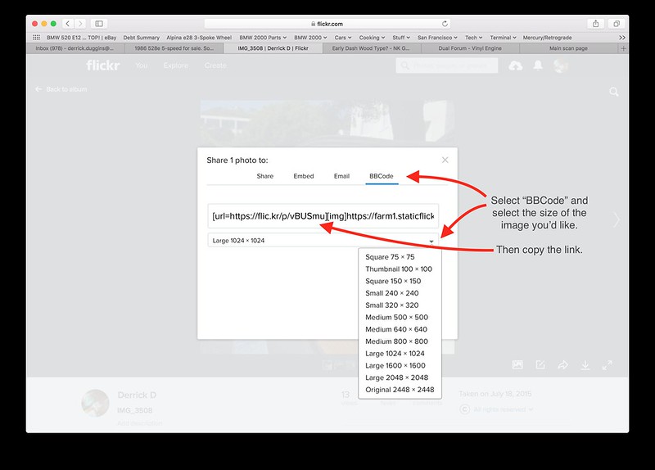Choose Medium 800 × 800 size option
Viewport: 655px width, 470px height.
coord(398,341)
